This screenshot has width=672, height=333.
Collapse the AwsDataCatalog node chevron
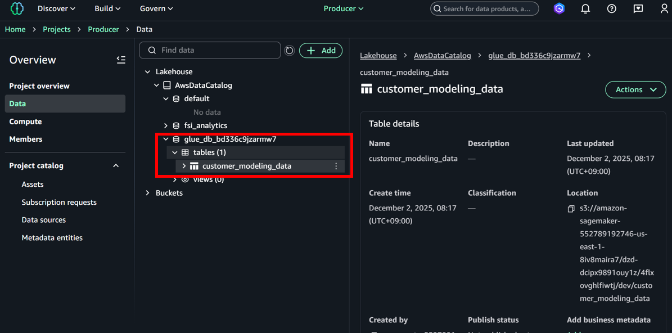[157, 85]
